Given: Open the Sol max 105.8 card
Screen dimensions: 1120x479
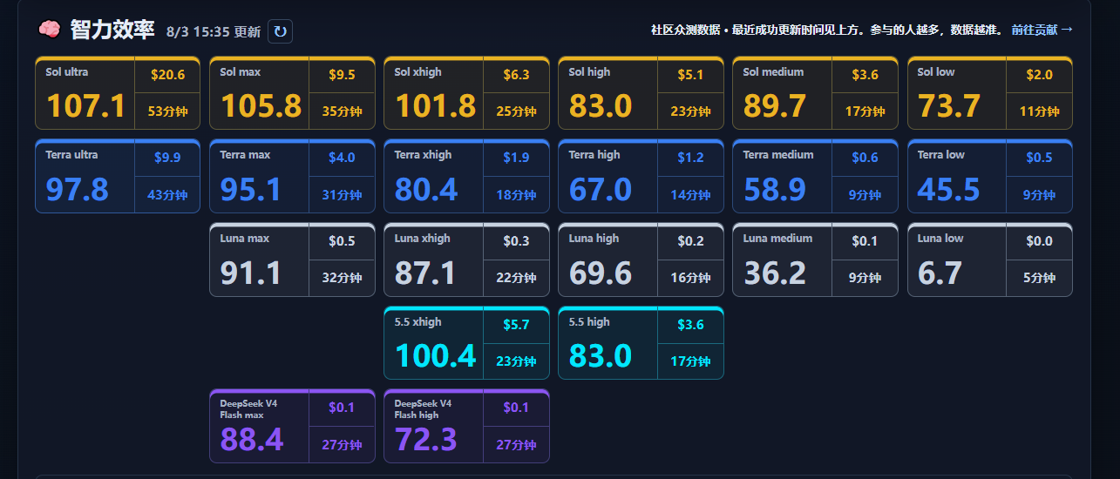Looking at the screenshot, I should (x=292, y=93).
